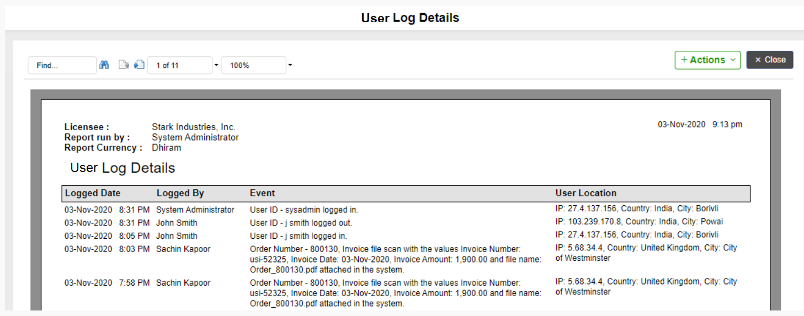The width and height of the screenshot is (804, 316).
Task: Click 'Stark Industries, Inc.' licensee value
Action: click(194, 127)
